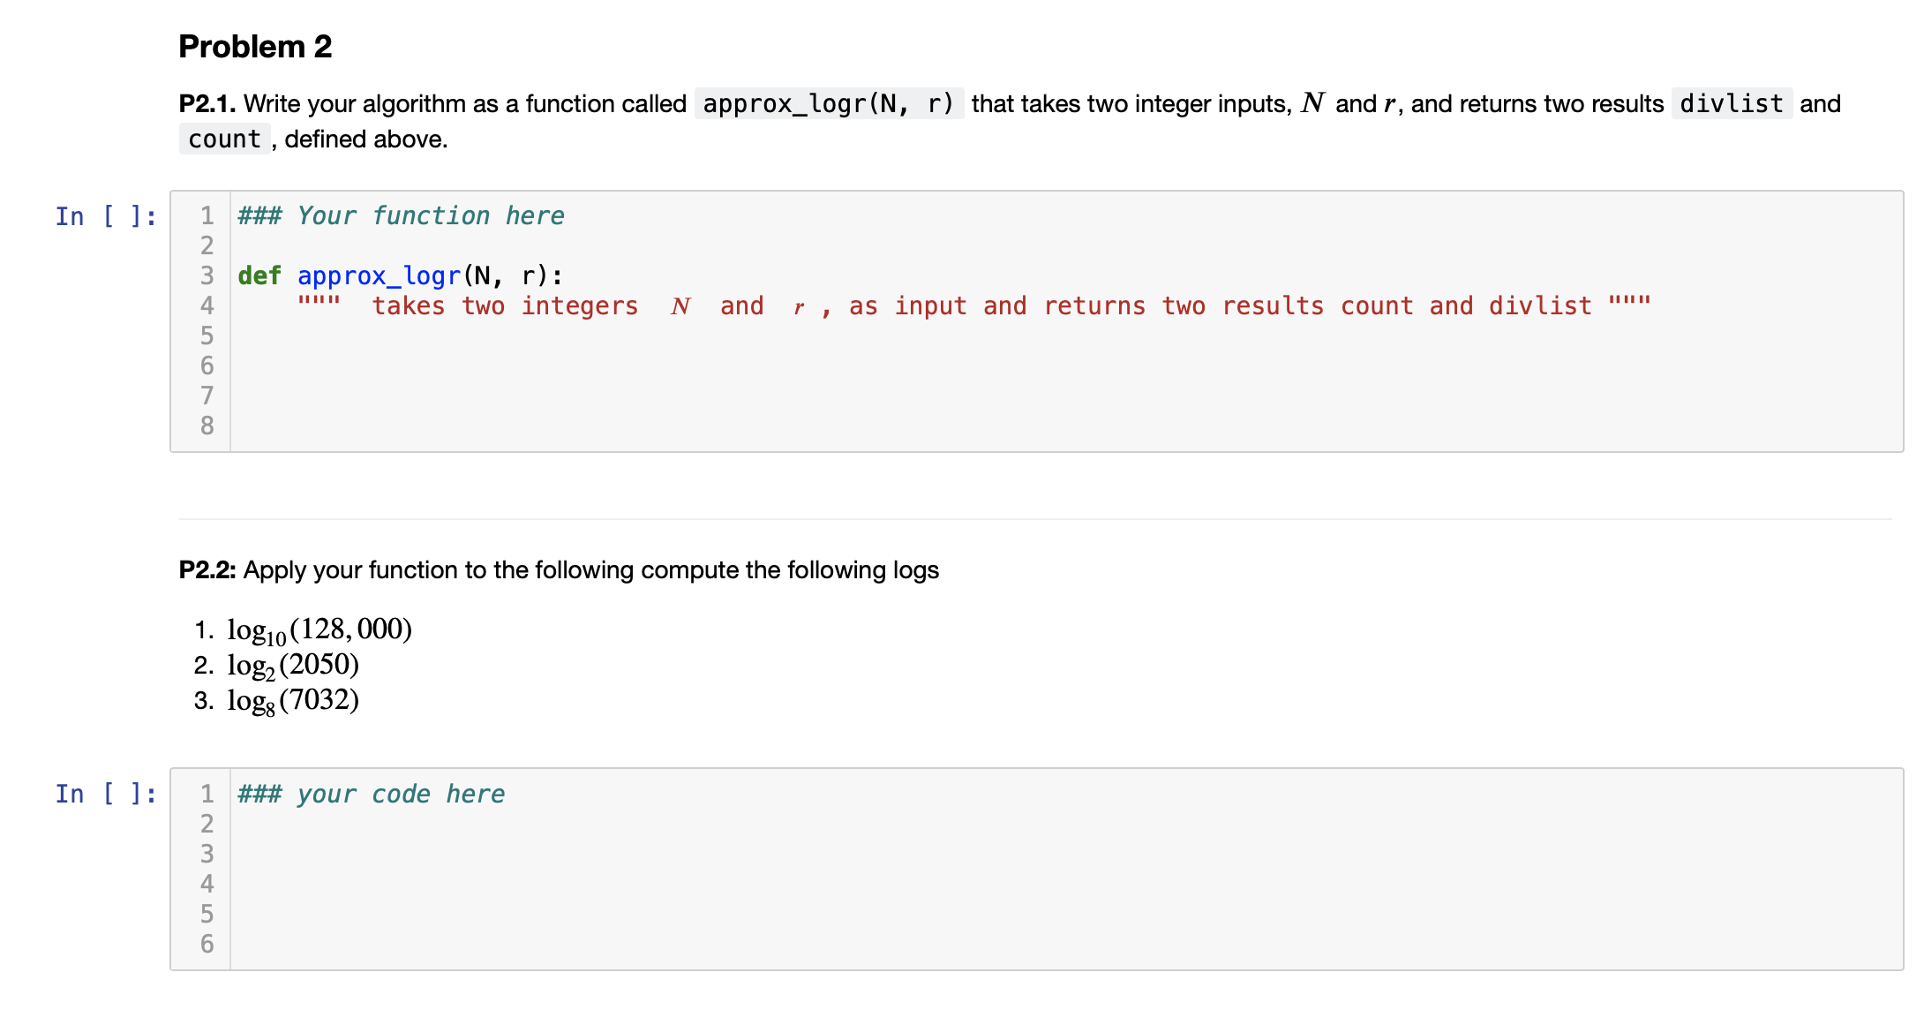This screenshot has width=1924, height=1010.
Task: Click the Problem 2 heading
Action: click(255, 46)
